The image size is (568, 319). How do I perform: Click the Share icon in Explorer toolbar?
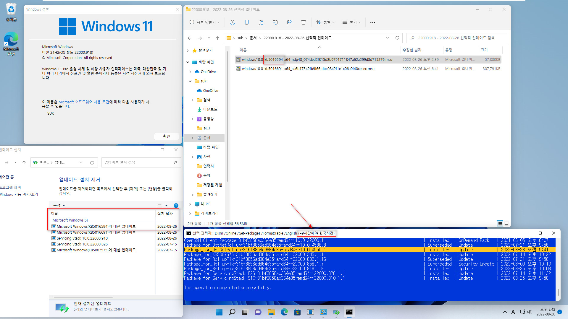coord(289,22)
